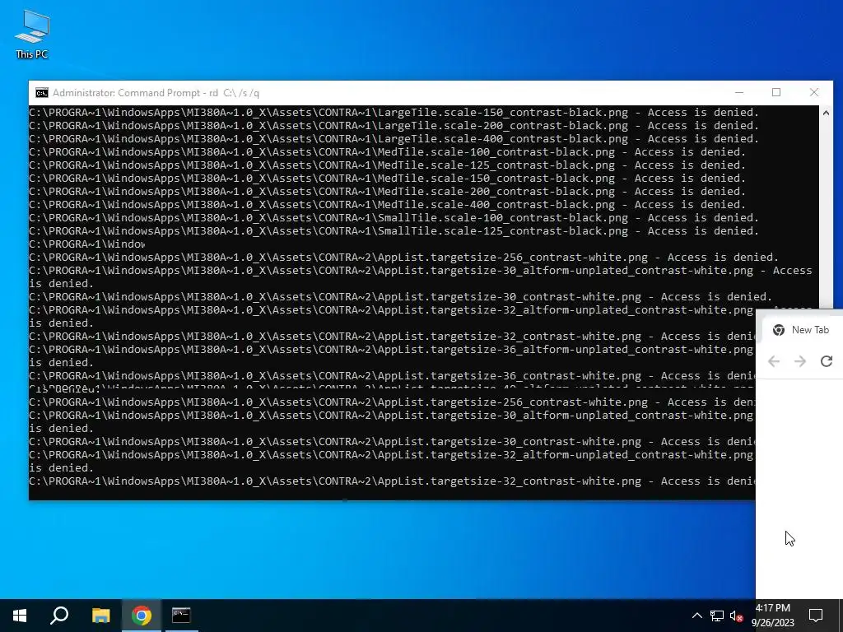The height and width of the screenshot is (632, 843).
Task: Open taskbar Search
Action: (59, 616)
